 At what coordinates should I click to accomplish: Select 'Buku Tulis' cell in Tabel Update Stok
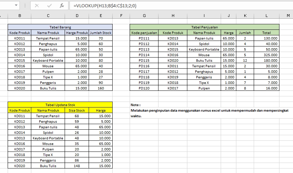point(48,166)
